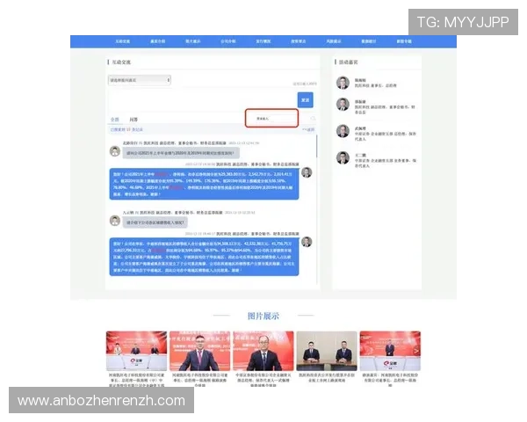The width and height of the screenshot is (527, 422).
Task: Open the 发行情况 navigation item
Action: (263, 41)
